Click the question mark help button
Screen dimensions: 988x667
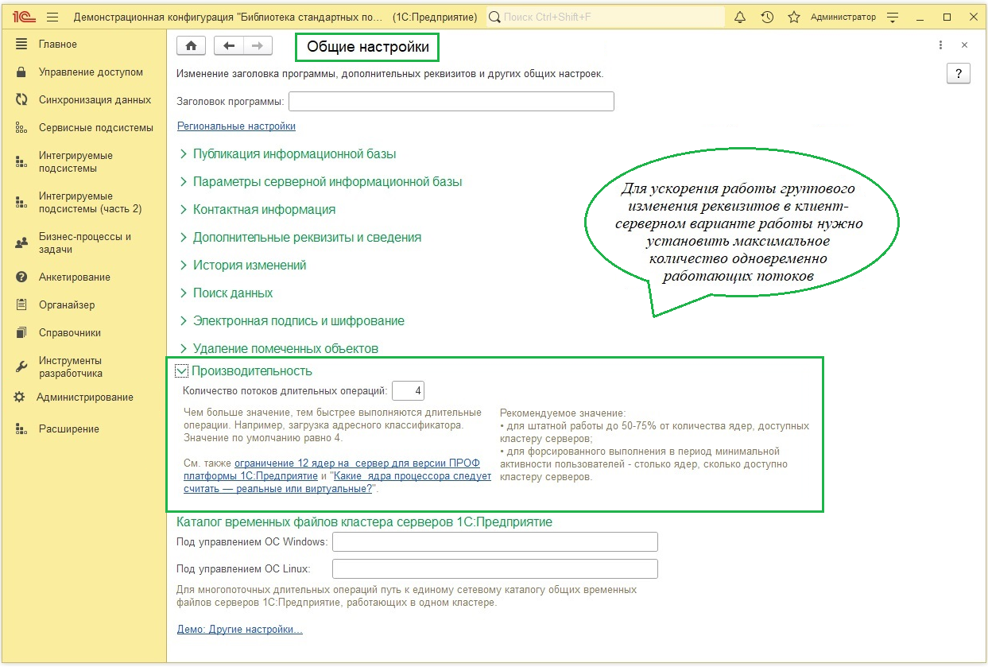(x=959, y=74)
